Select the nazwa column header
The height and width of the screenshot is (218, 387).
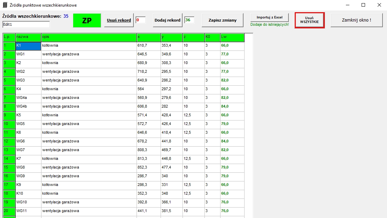click(x=28, y=37)
